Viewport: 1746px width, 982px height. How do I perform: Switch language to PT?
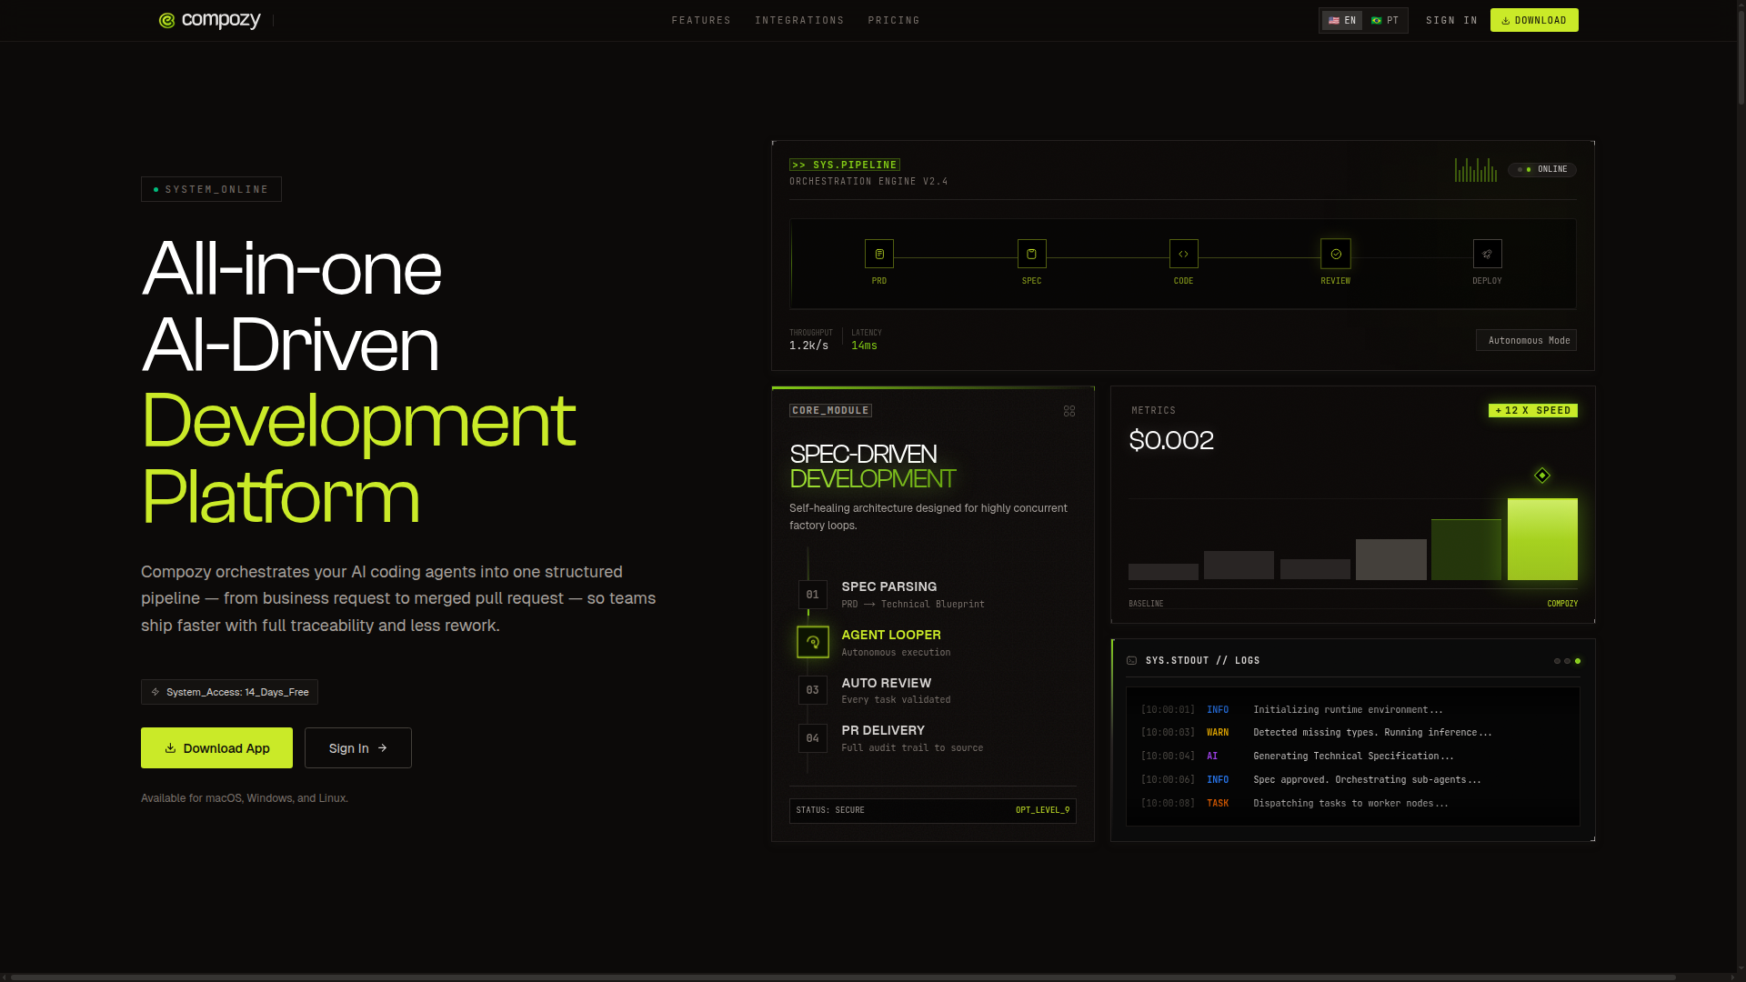coord(1385,20)
